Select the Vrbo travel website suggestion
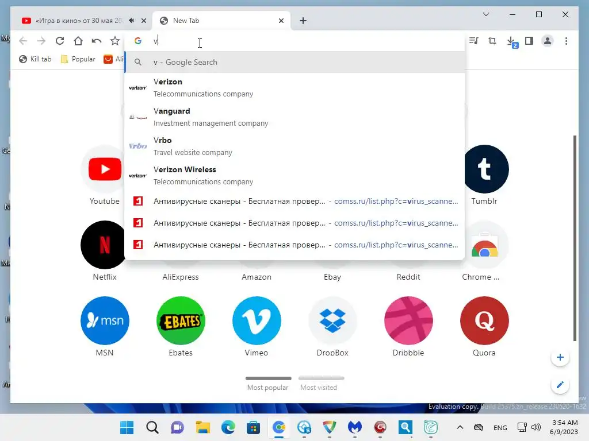The height and width of the screenshot is (441, 589). coord(295,146)
